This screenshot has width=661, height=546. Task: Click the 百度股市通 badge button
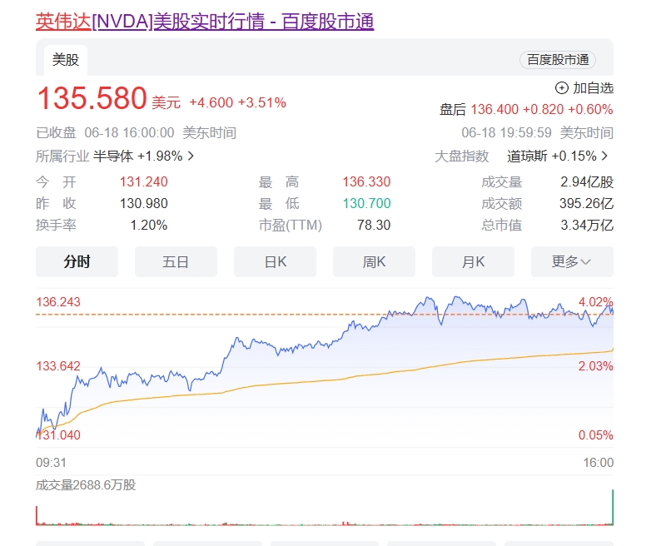(x=558, y=60)
